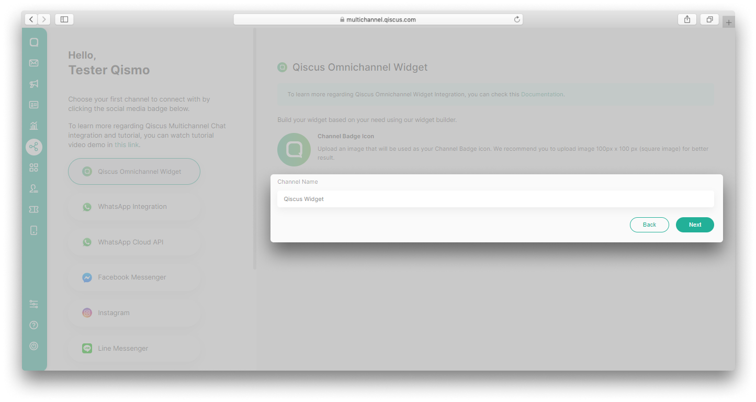756x402 pixels.
Task: Select WhatsApp Integration channel
Action: (x=134, y=207)
